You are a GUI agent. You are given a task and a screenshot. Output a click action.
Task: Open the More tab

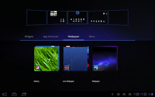click(92, 37)
